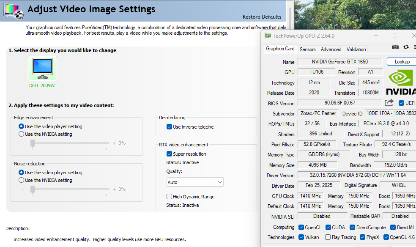Click the GPU-Z title bar app icon
This screenshot has width=416, height=247.
pyautogui.click(x=268, y=36)
